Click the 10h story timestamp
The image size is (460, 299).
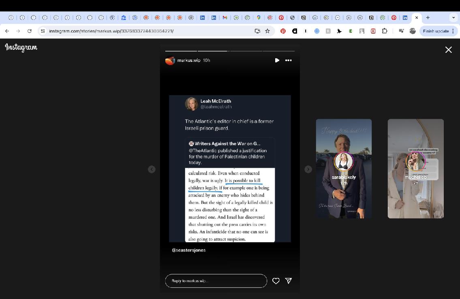pos(207,60)
